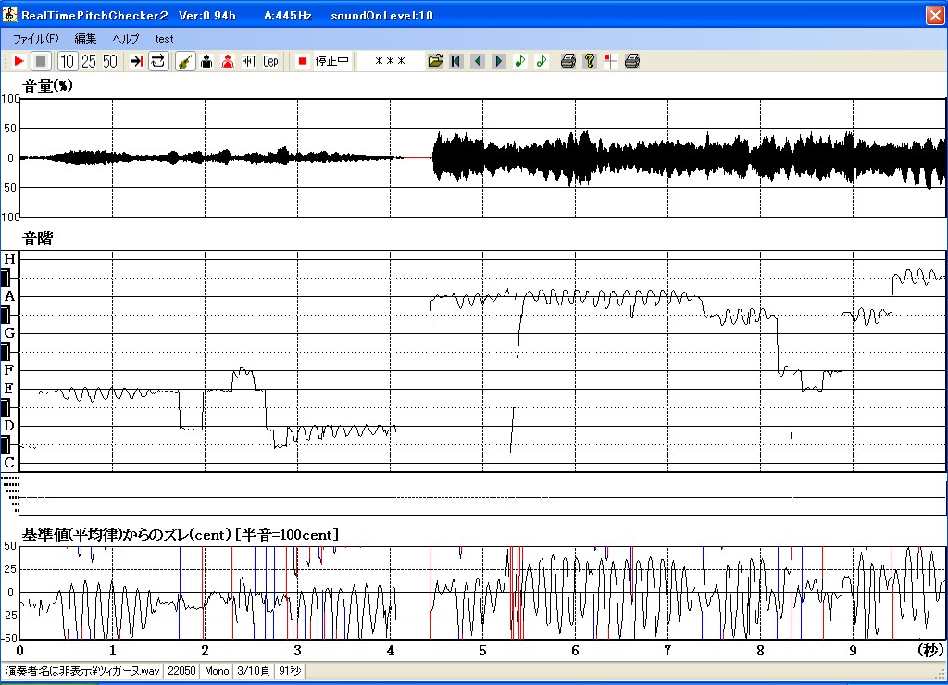Viewport: 948px width, 685px height.
Task: Click the application icon in the title bar
Action: tap(9, 15)
